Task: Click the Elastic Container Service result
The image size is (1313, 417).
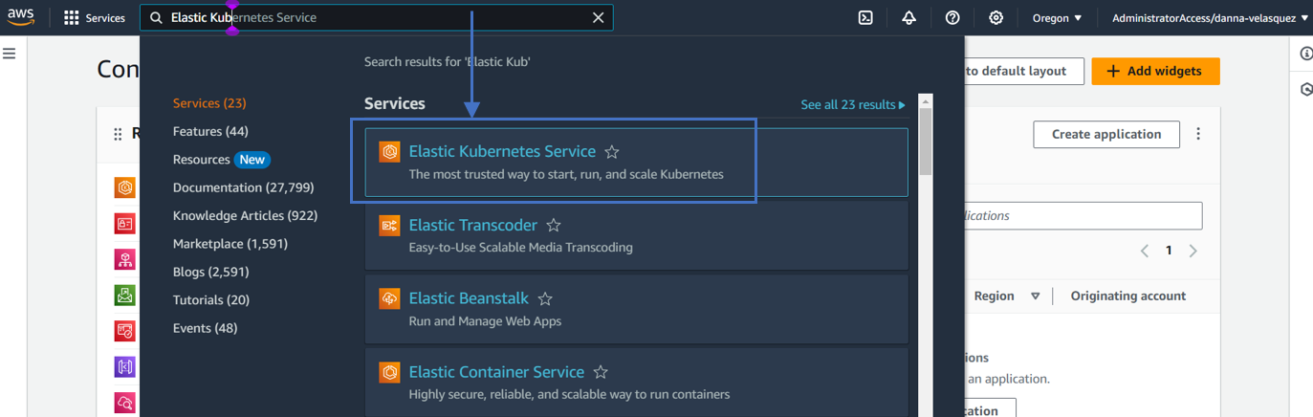Action: tap(496, 372)
